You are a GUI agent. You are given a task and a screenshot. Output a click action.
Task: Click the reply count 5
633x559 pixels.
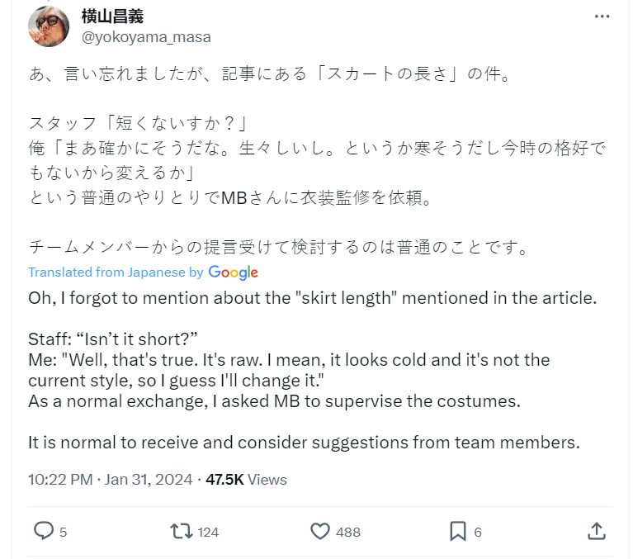(64, 532)
